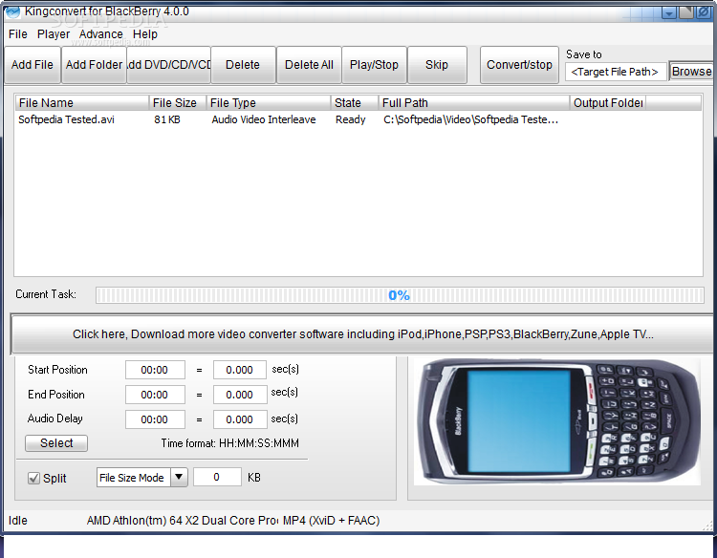717x558 pixels.
Task: Sort by State column header
Action: (x=355, y=103)
